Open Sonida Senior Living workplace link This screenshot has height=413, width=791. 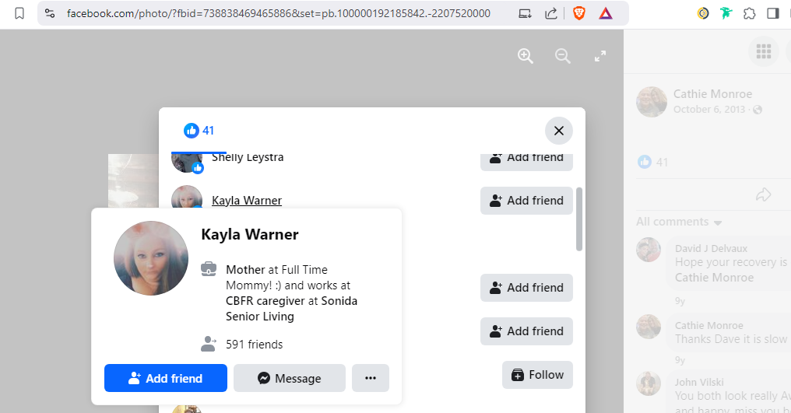(292, 309)
